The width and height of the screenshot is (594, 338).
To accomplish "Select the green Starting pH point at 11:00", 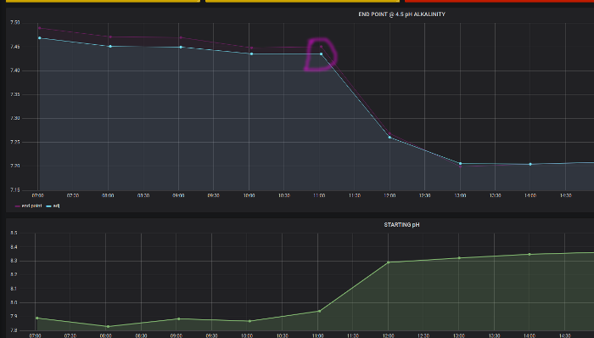I will pyautogui.click(x=319, y=311).
